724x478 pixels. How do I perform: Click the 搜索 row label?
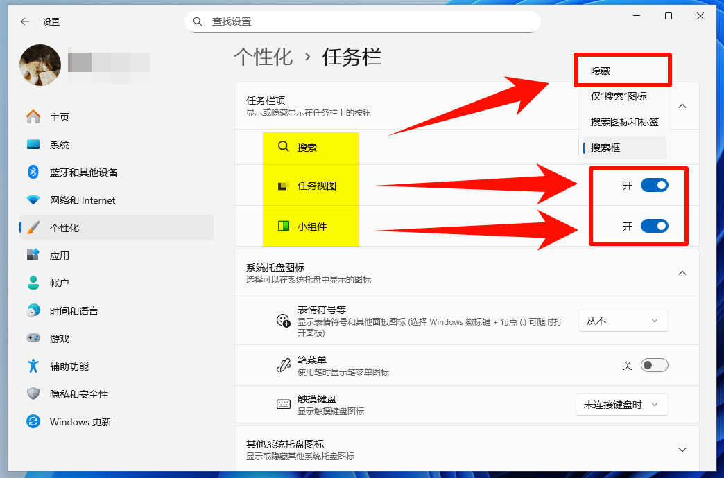[x=307, y=147]
